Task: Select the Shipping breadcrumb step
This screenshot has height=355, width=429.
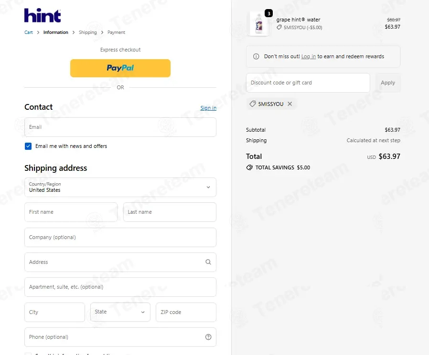Action: click(x=88, y=32)
